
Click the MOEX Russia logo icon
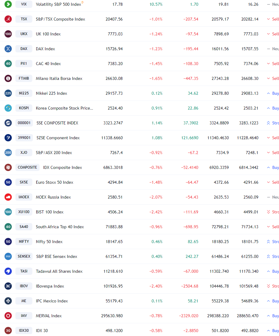[8, 197]
